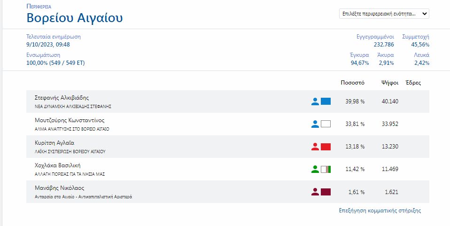
Task: Open Επεξήγηση κομματικής στήριξης link
Action: pos(380,210)
